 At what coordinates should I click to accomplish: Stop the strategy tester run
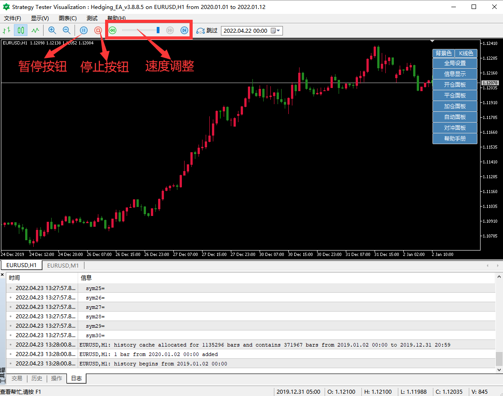pos(98,31)
